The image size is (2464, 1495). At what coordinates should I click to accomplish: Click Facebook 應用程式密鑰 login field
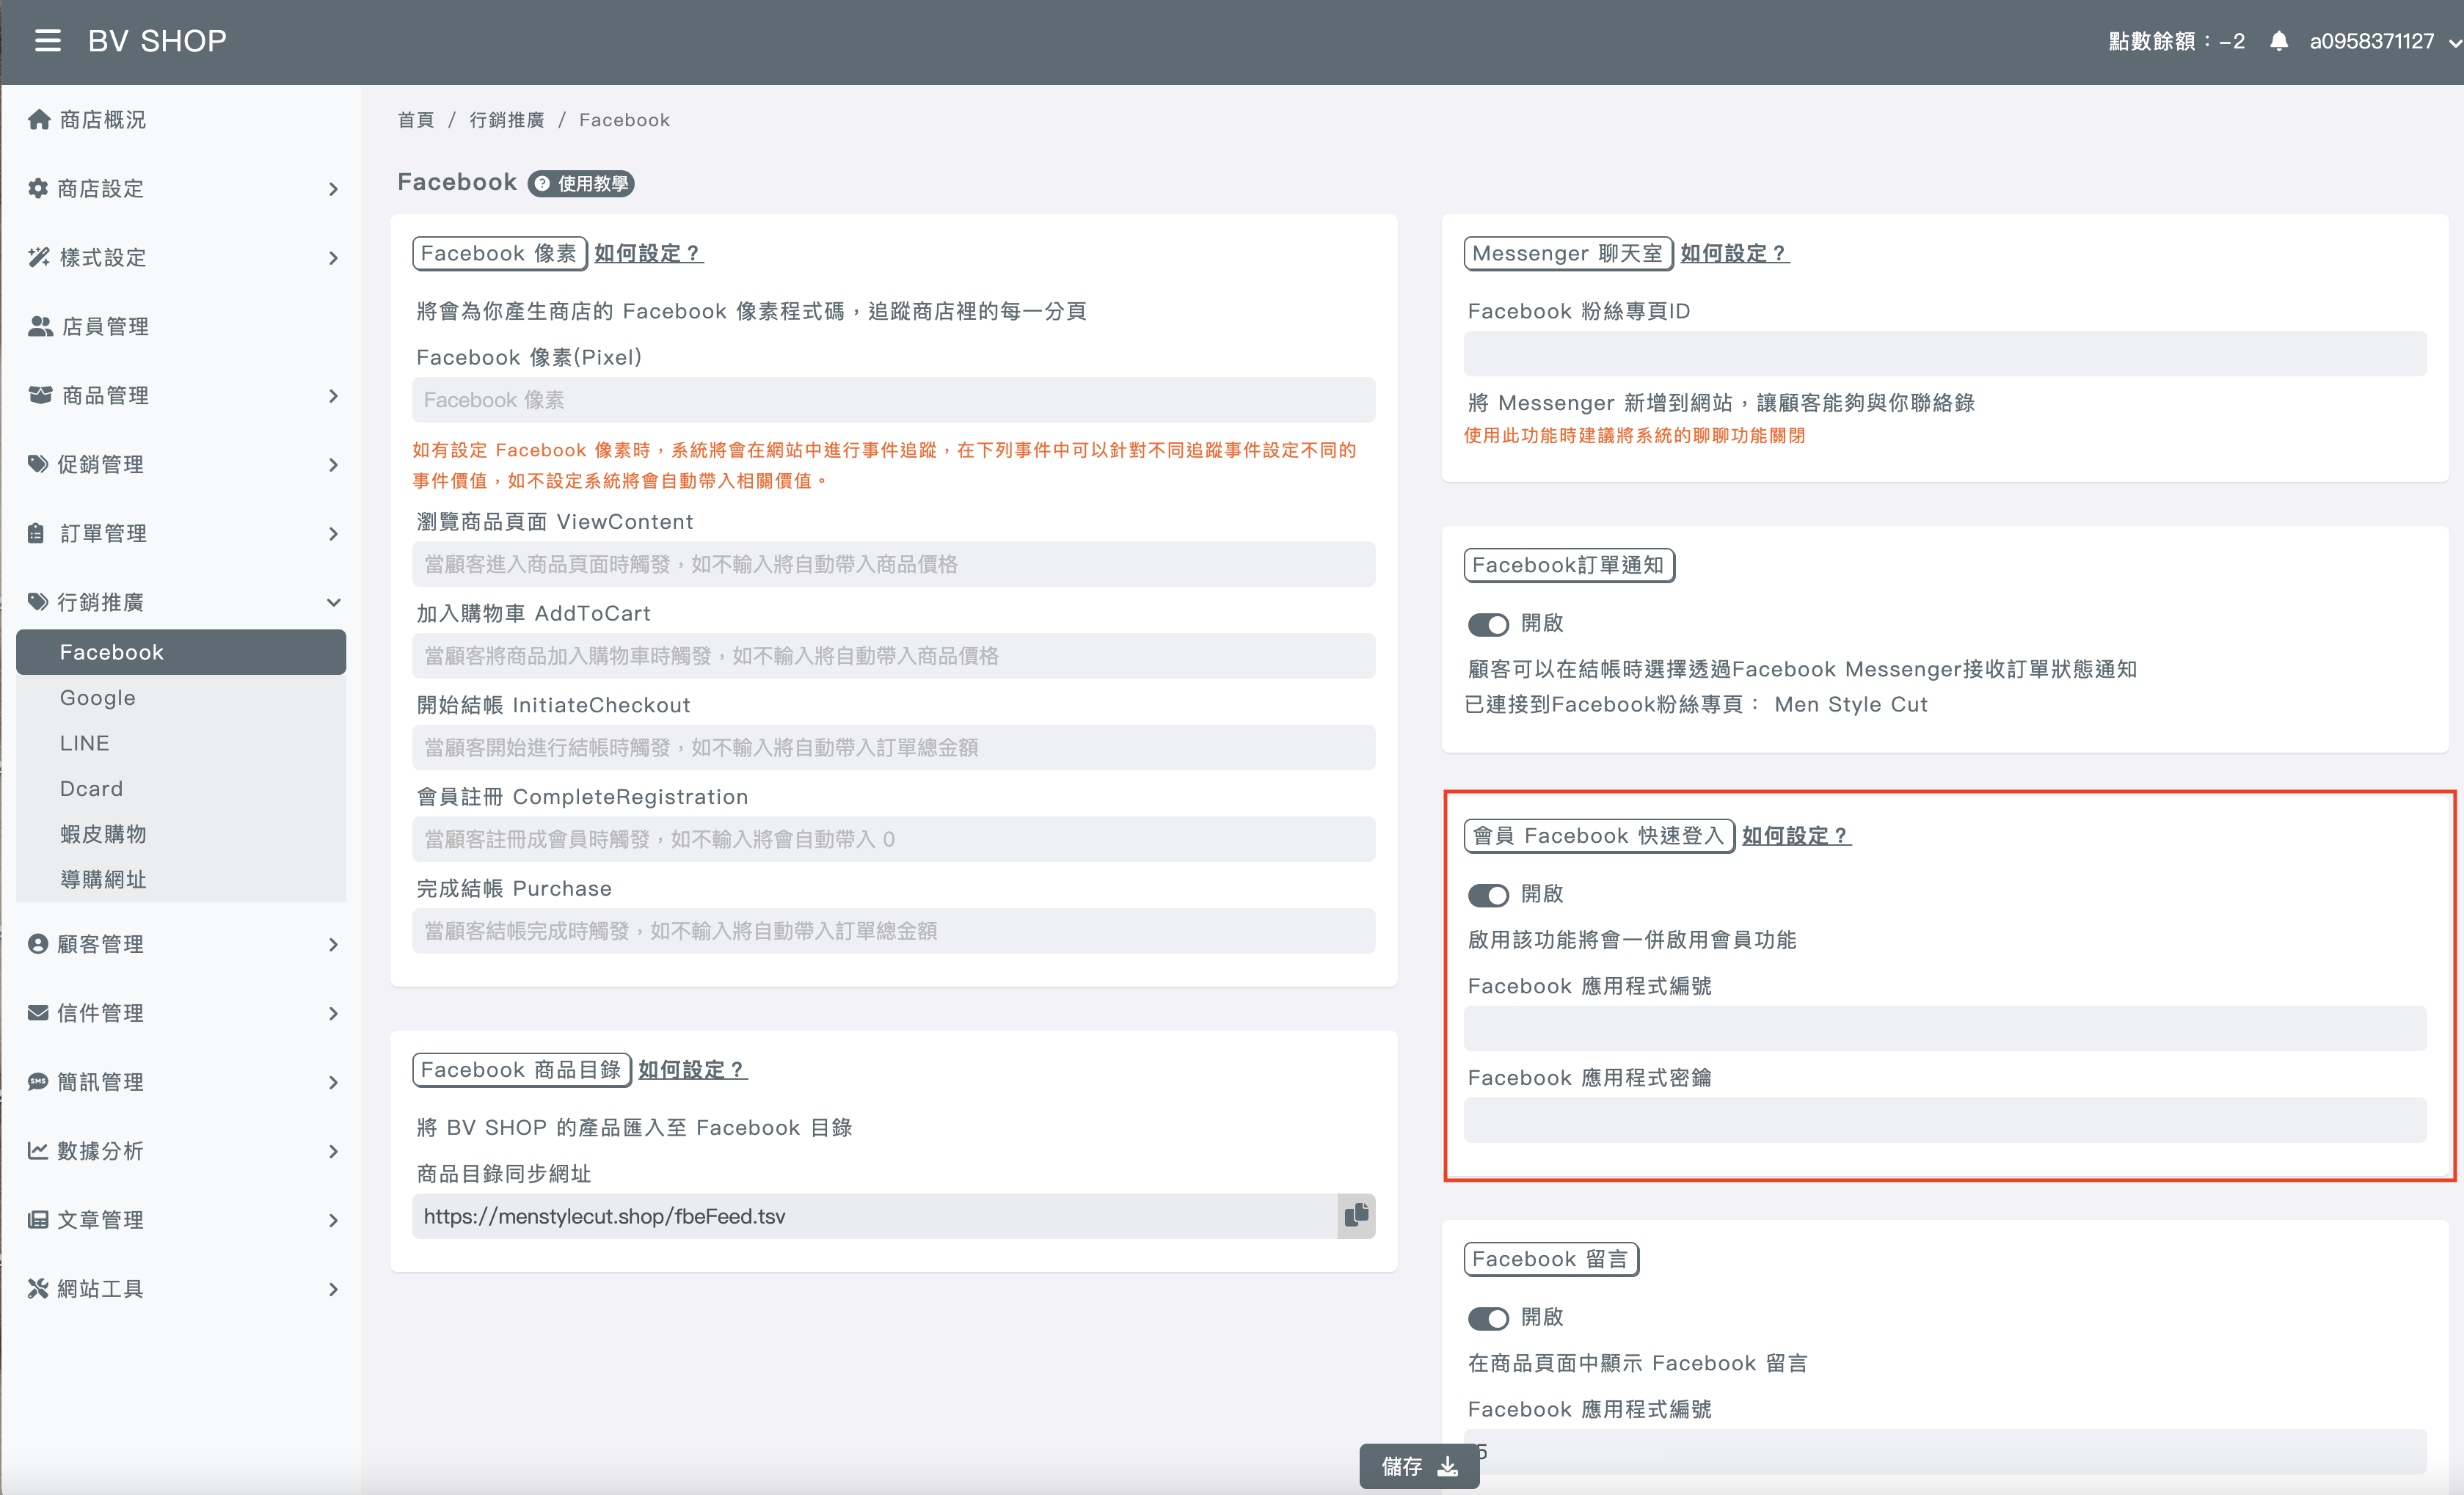pos(1944,1120)
